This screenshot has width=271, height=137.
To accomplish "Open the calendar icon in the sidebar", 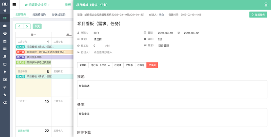I will point(5,41).
